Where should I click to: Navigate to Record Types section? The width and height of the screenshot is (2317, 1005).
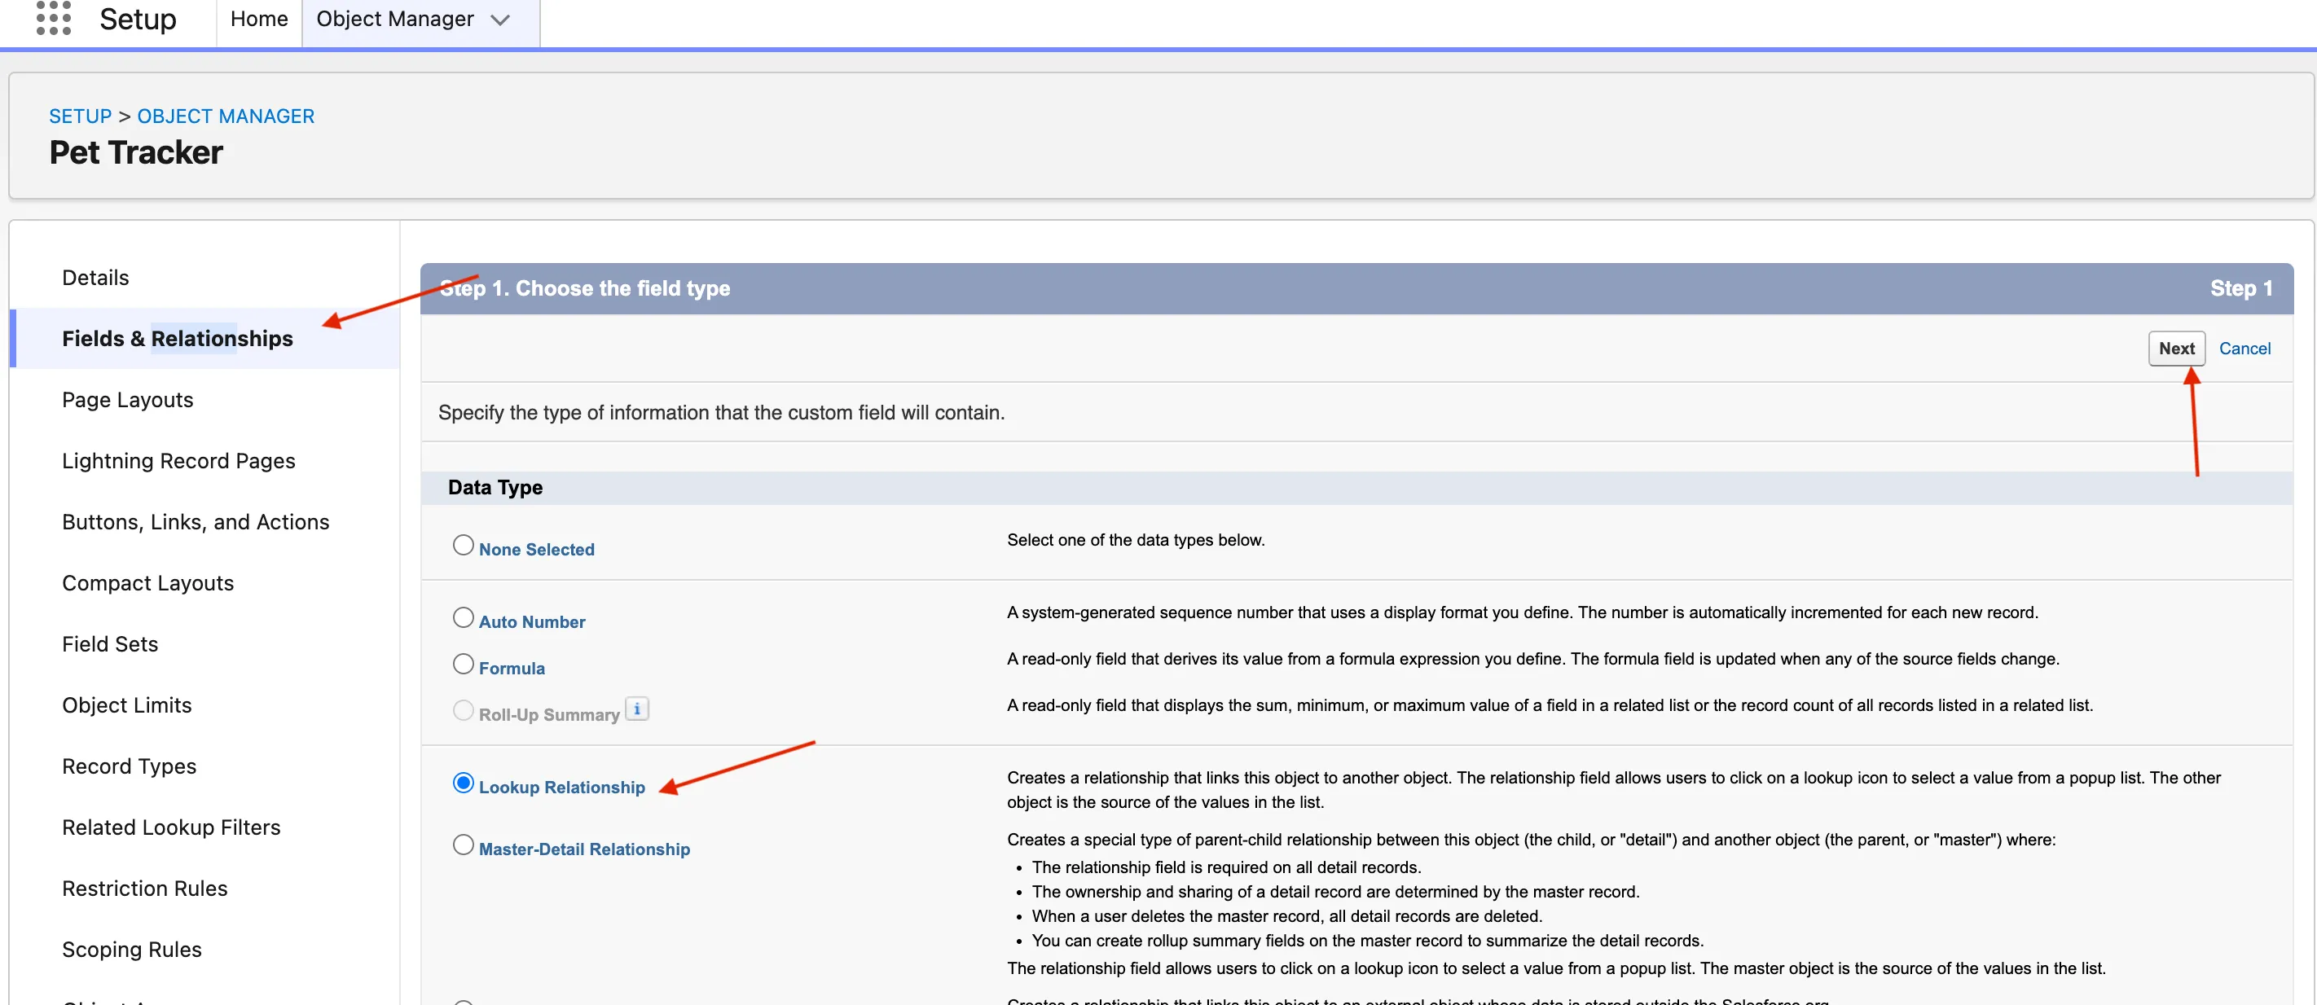(129, 767)
